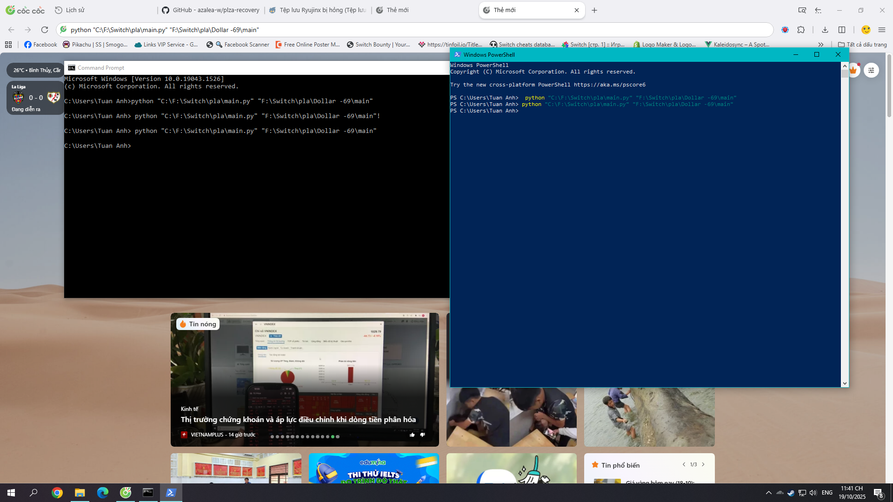Click the Cốc Cốc logo button

(x=25, y=10)
